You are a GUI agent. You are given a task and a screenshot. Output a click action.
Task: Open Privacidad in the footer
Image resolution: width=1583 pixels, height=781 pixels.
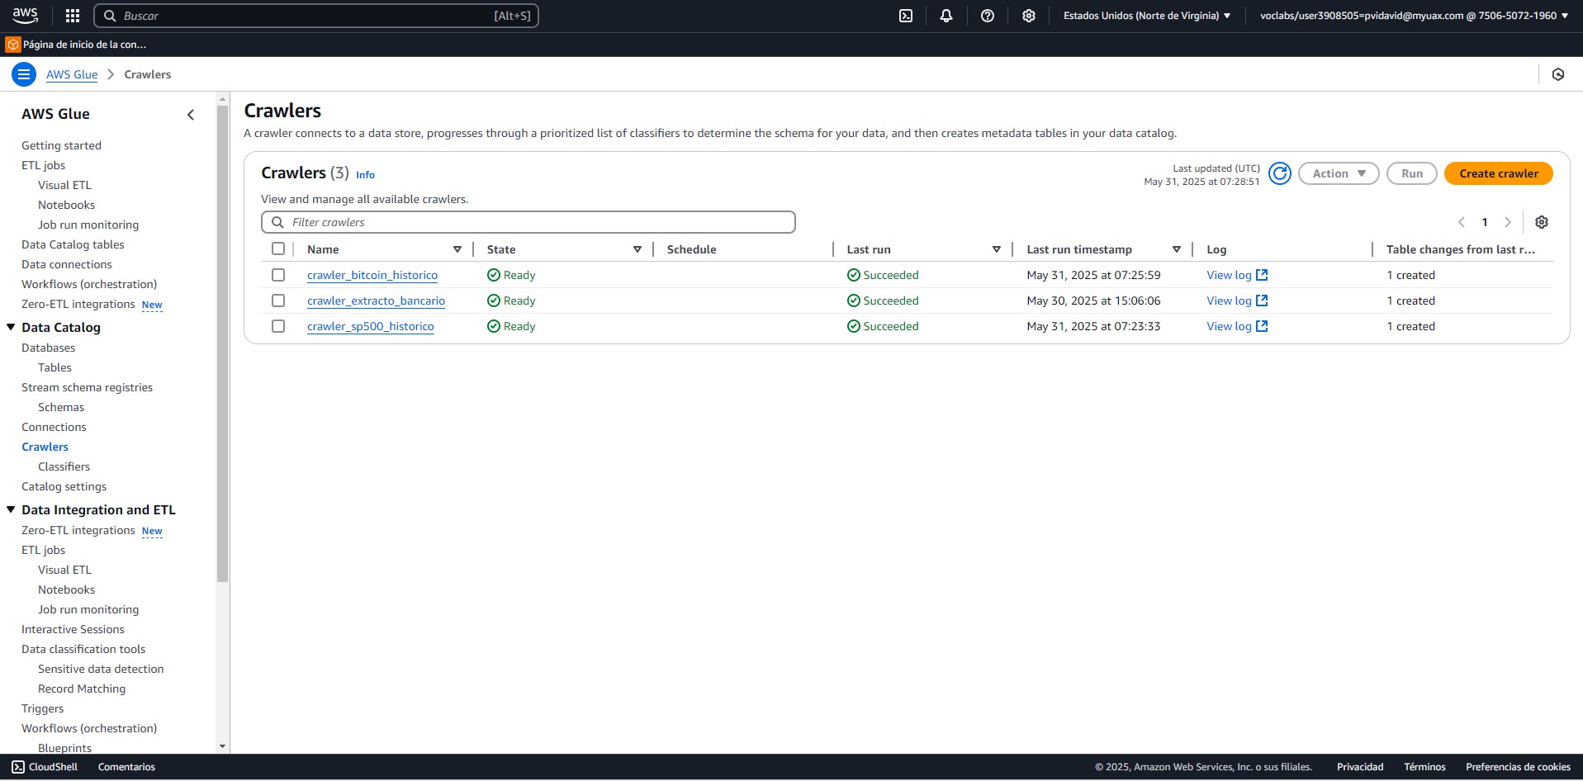coord(1360,767)
